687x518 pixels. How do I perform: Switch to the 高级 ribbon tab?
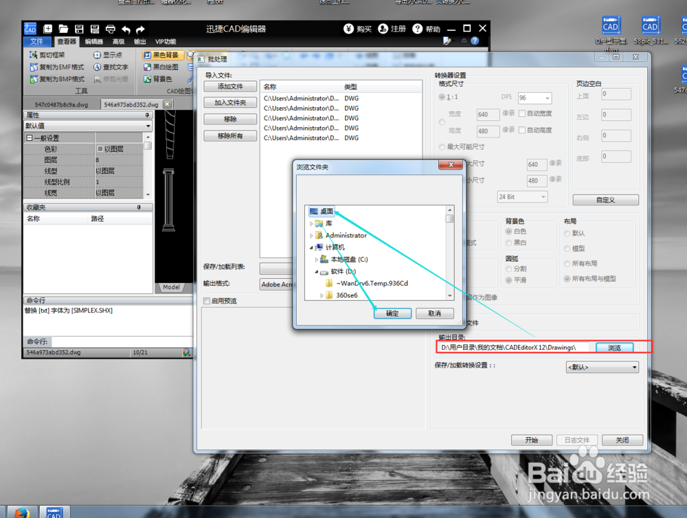pos(119,42)
